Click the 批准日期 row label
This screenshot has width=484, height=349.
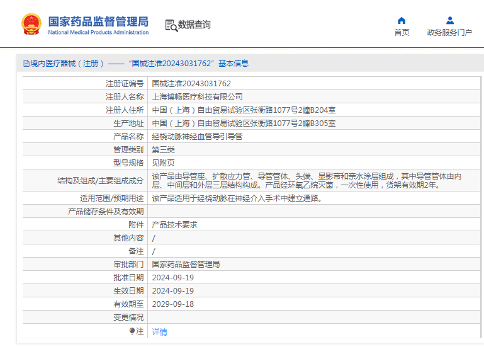click(128, 278)
